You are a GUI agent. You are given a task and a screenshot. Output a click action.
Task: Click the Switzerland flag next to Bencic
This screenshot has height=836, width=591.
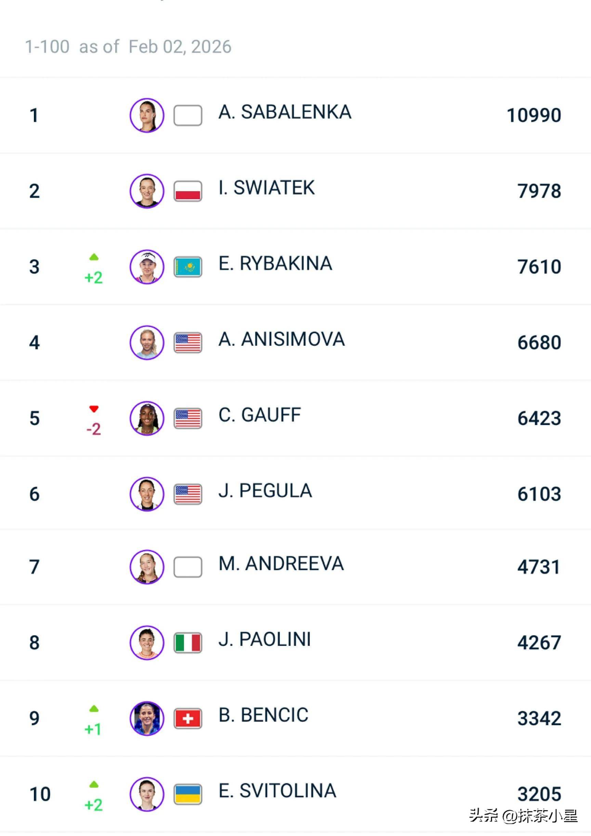(188, 718)
